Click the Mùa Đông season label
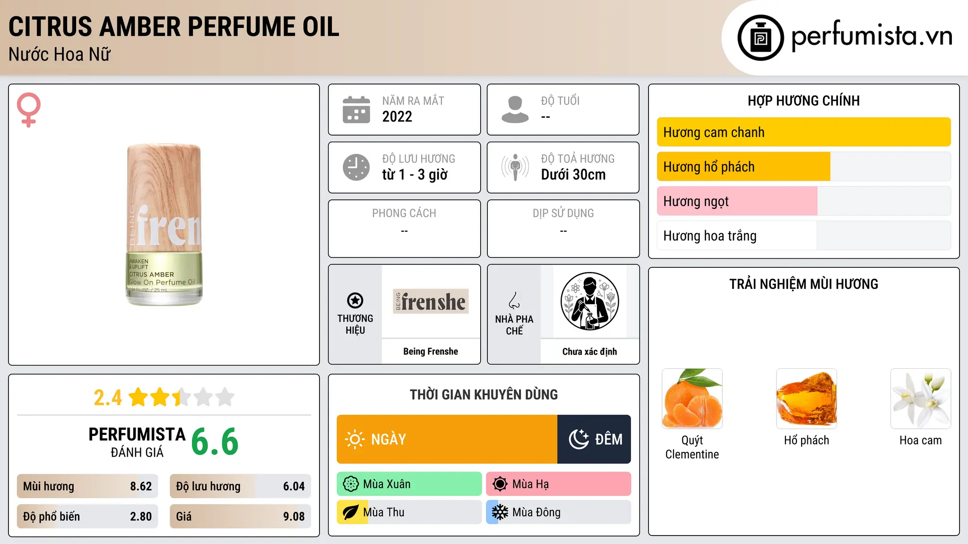The height and width of the screenshot is (544, 968). pyautogui.click(x=536, y=512)
